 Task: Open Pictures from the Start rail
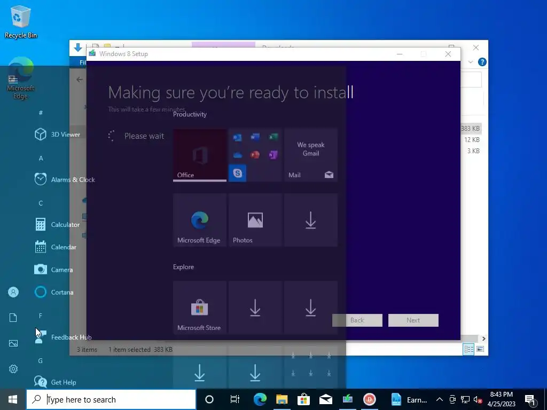[13, 343]
